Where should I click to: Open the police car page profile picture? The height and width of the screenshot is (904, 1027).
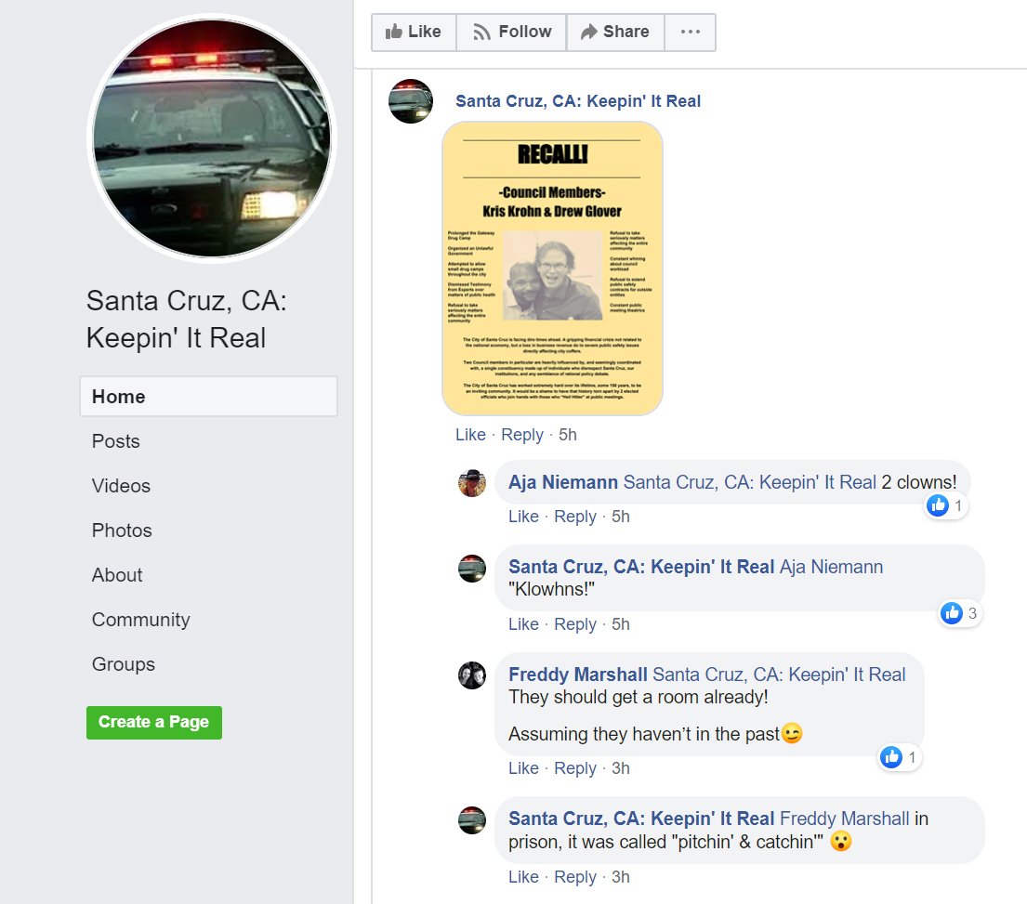[212, 138]
